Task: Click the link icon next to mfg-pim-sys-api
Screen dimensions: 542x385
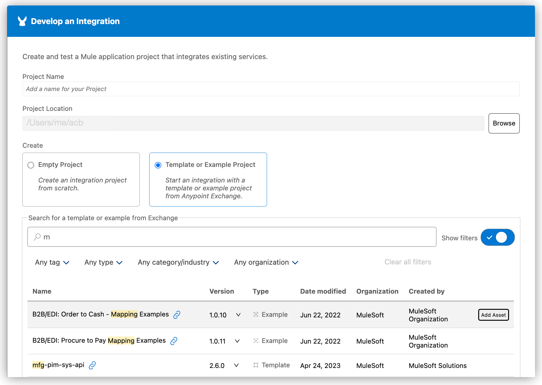Action: [92, 365]
